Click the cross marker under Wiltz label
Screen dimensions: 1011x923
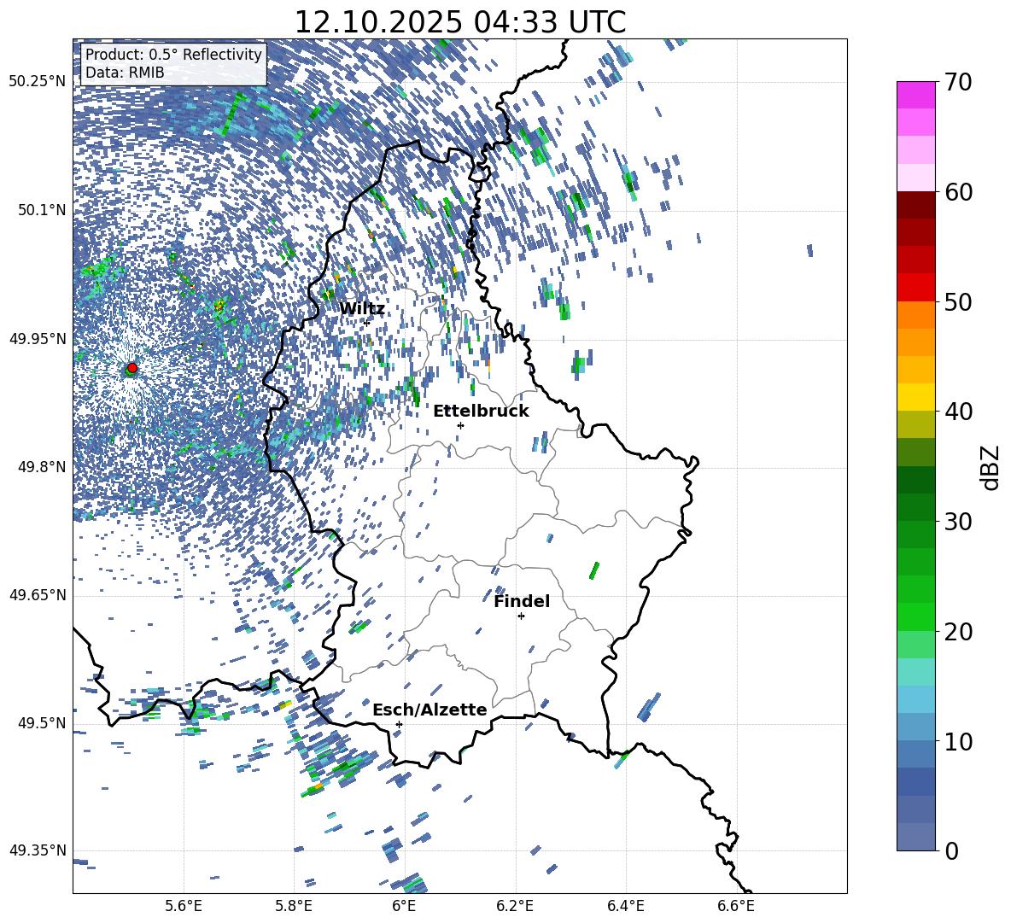point(367,323)
